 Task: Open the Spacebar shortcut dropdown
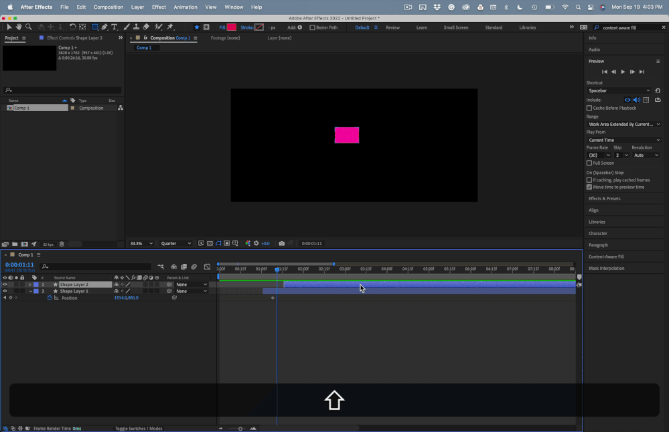tap(619, 90)
